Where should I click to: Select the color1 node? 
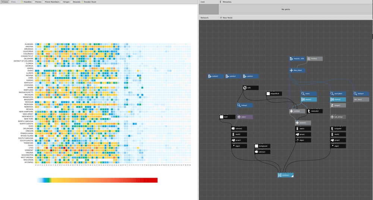click(245, 117)
